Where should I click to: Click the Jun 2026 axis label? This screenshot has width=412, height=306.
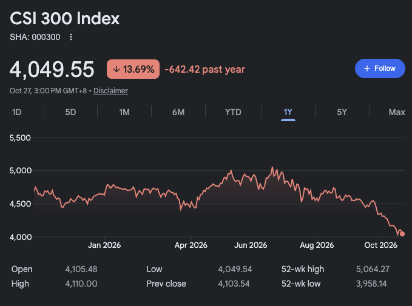pos(251,245)
